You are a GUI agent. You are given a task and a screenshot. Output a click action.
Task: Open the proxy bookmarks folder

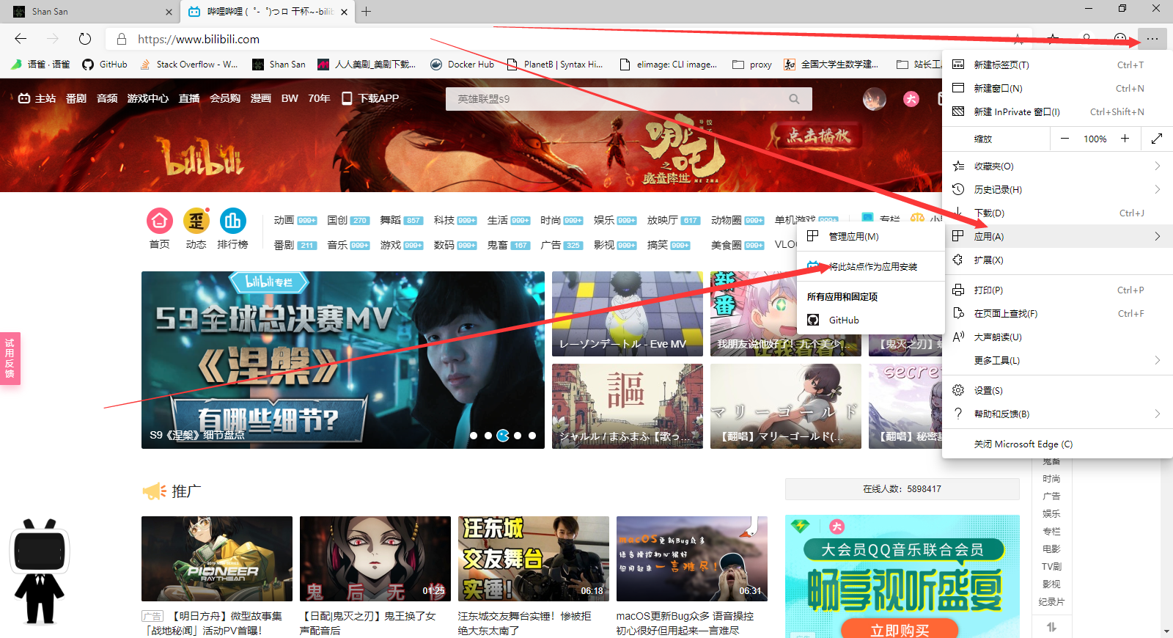(752, 65)
